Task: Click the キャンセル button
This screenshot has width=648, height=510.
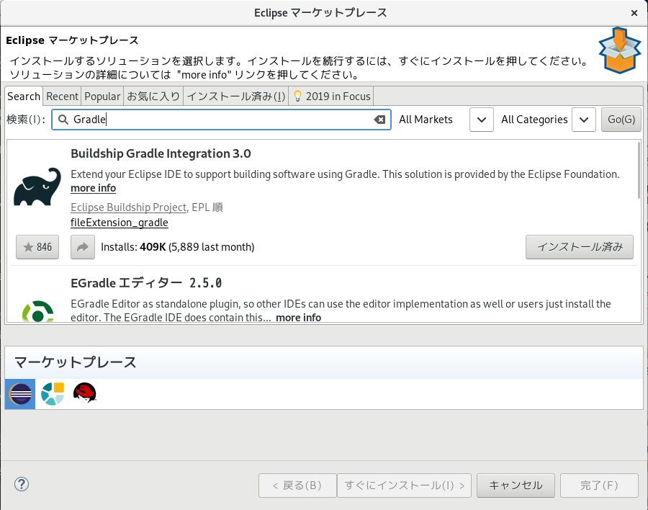Action: pyautogui.click(x=516, y=486)
